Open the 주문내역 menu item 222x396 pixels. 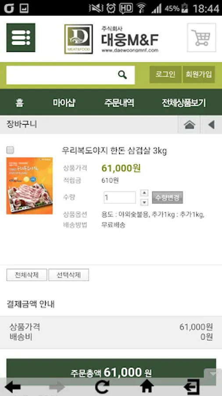coord(119,103)
